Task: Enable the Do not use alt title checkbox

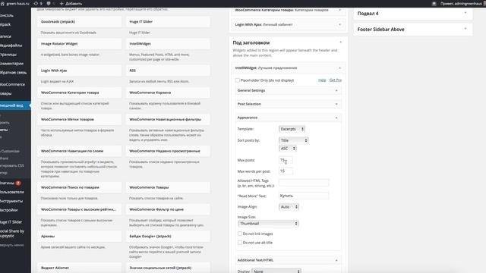Action: coord(240,243)
